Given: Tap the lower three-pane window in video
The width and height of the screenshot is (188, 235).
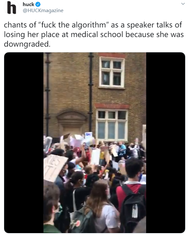Looking at the screenshot, I should click(x=112, y=125).
